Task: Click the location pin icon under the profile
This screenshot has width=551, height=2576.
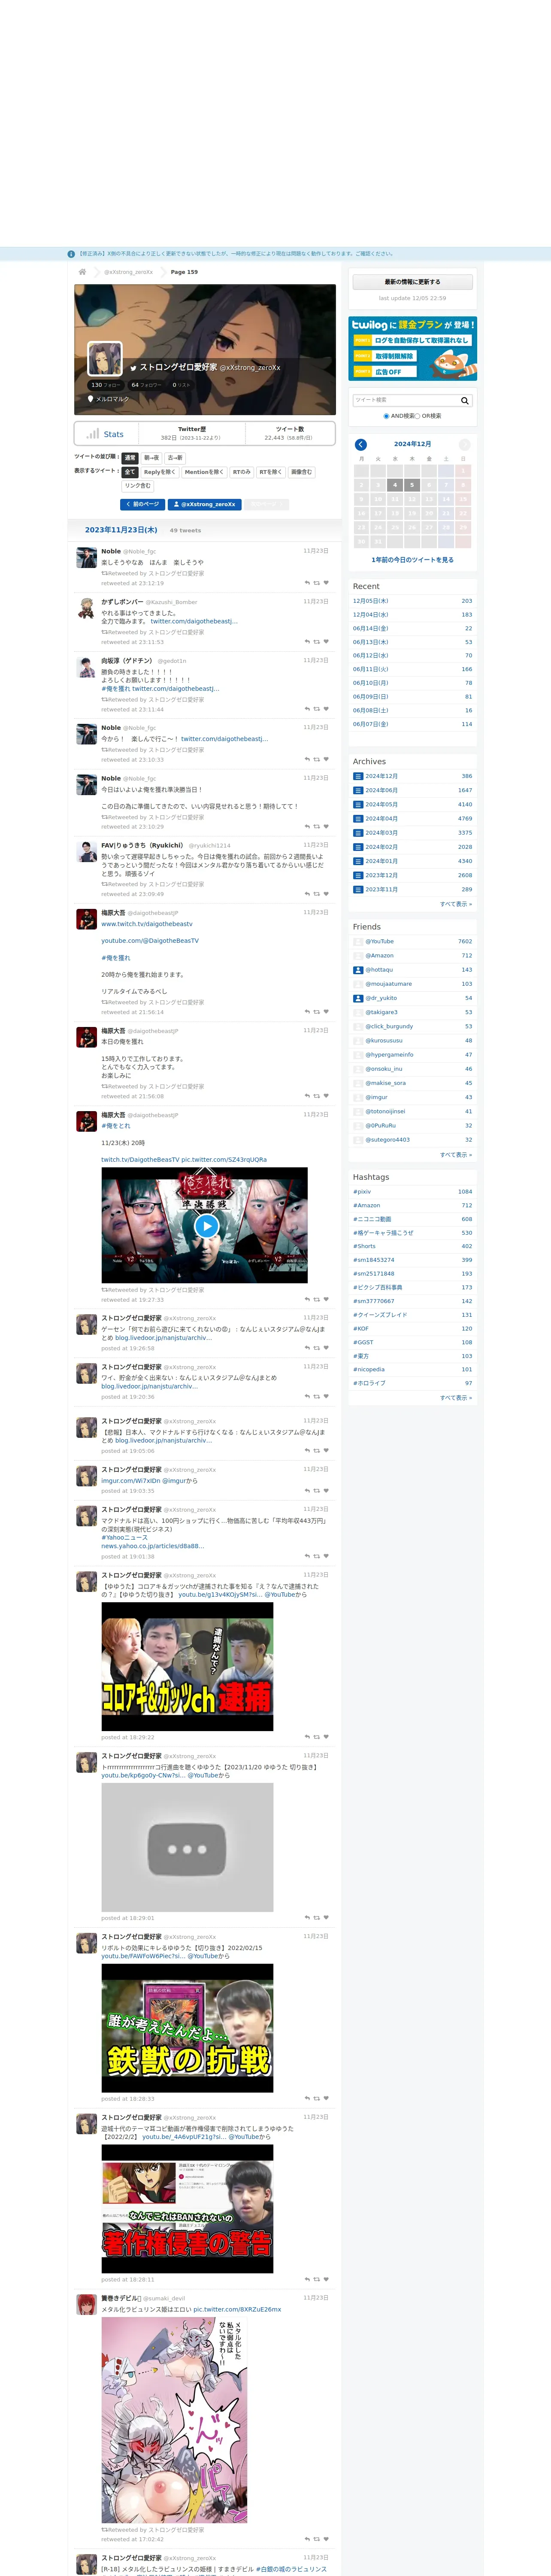Action: click(91, 399)
